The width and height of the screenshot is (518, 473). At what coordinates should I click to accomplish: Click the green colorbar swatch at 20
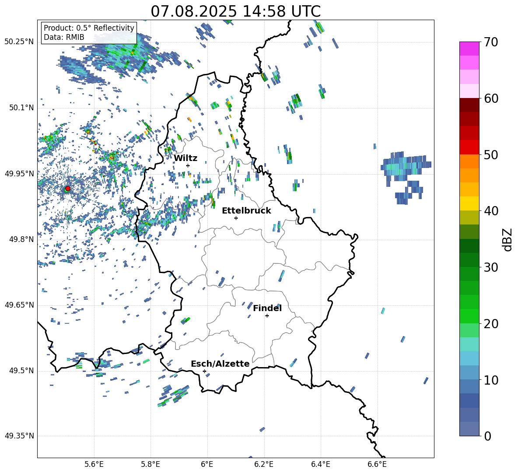click(469, 316)
